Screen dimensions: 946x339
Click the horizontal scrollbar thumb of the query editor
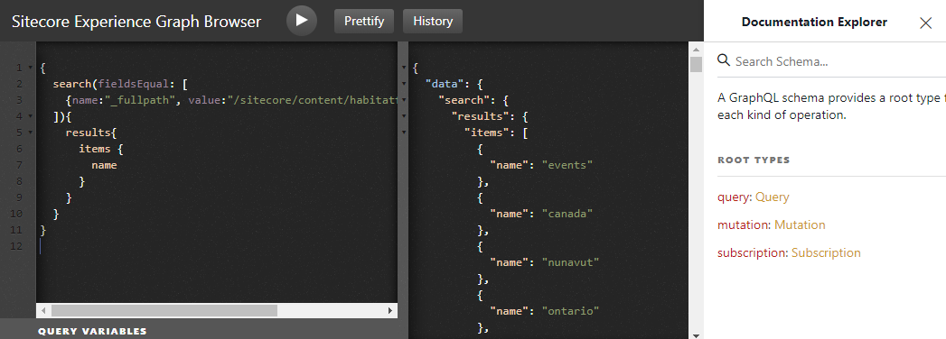click(x=164, y=311)
